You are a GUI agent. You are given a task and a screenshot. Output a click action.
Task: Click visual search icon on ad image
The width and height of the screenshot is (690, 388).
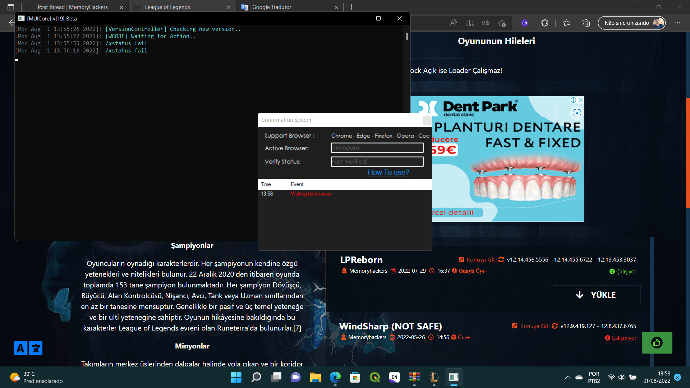pyautogui.click(x=577, y=113)
